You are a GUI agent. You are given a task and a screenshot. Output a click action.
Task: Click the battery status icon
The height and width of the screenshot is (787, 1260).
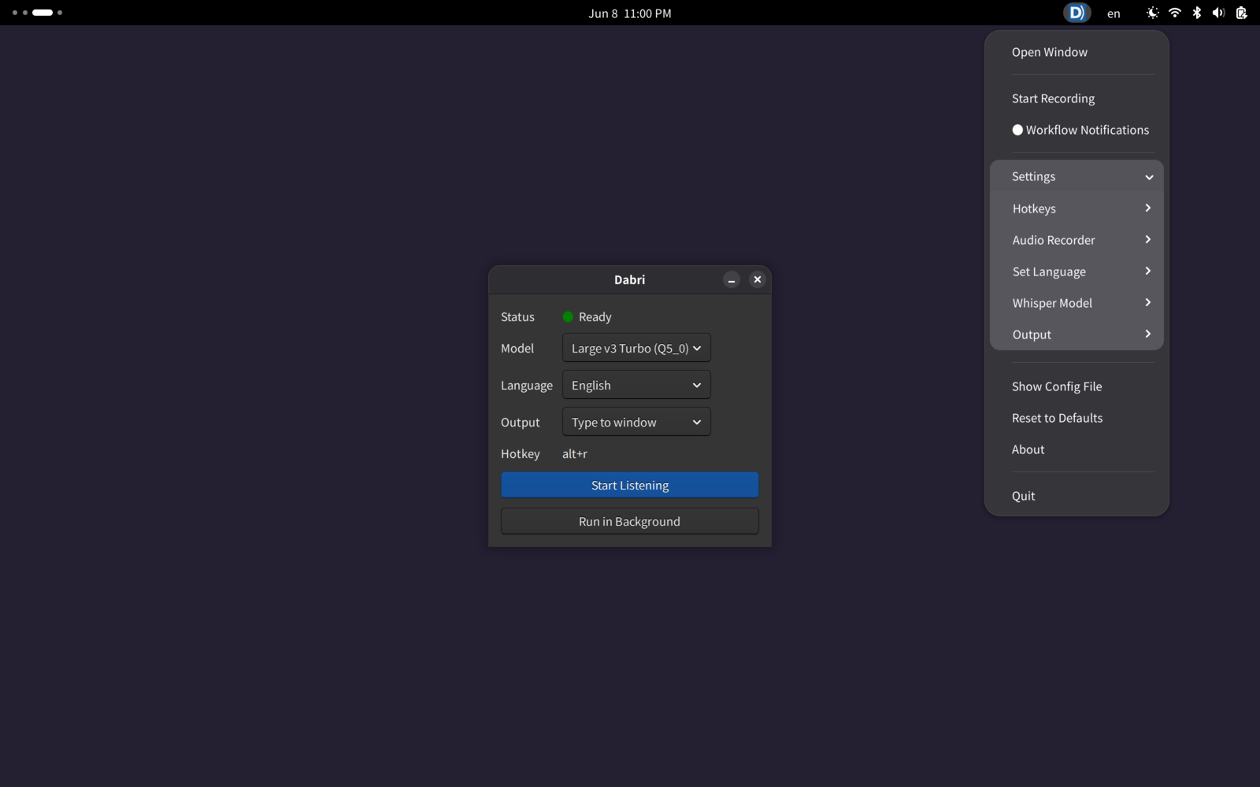1242,13
